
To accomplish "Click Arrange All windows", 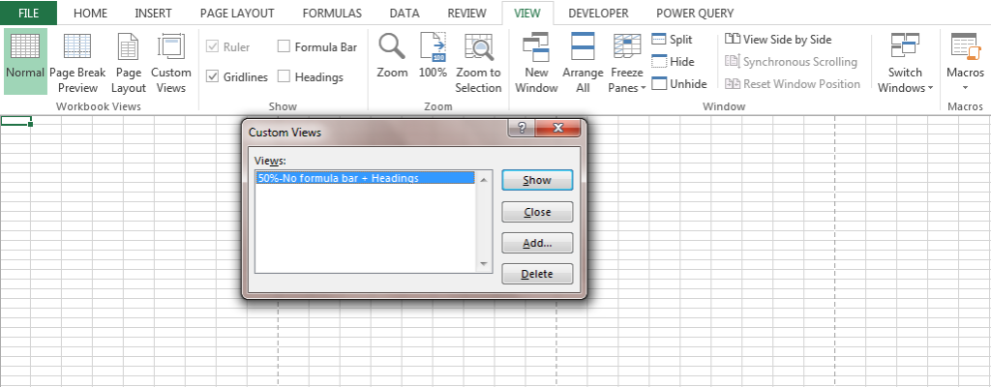I will pos(583,61).
